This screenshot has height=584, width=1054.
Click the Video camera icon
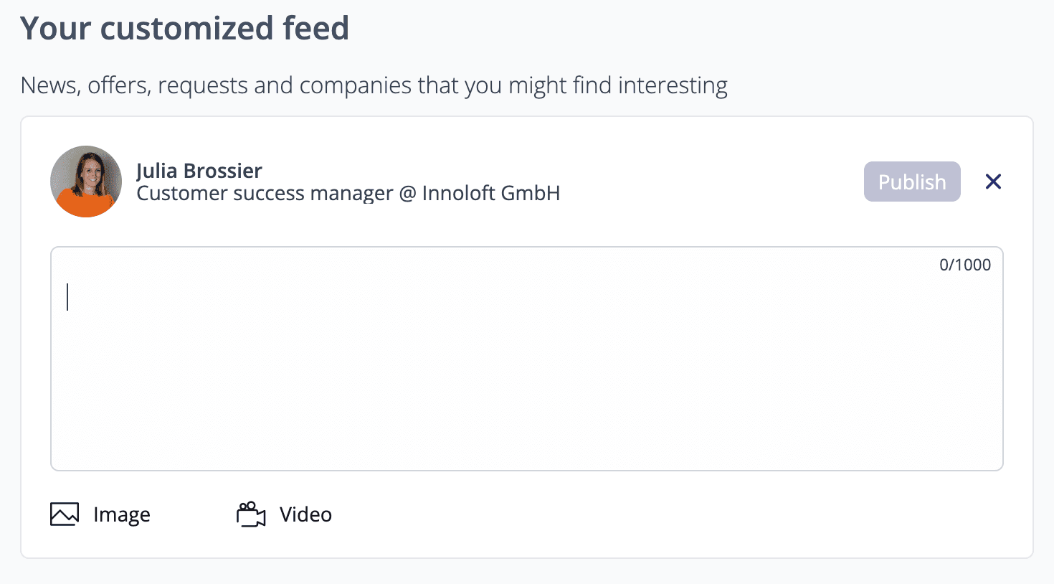coord(251,514)
